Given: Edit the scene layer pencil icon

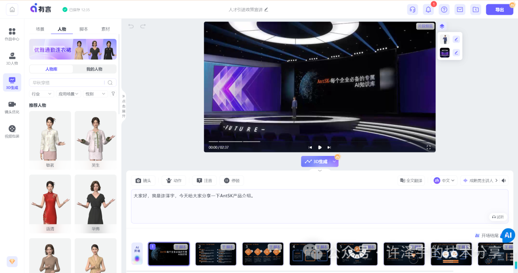Looking at the screenshot, I should point(456,53).
